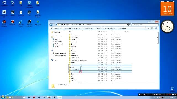Click the Explorer folder icon in taskbar
The width and height of the screenshot is (177, 99).
[59, 97]
